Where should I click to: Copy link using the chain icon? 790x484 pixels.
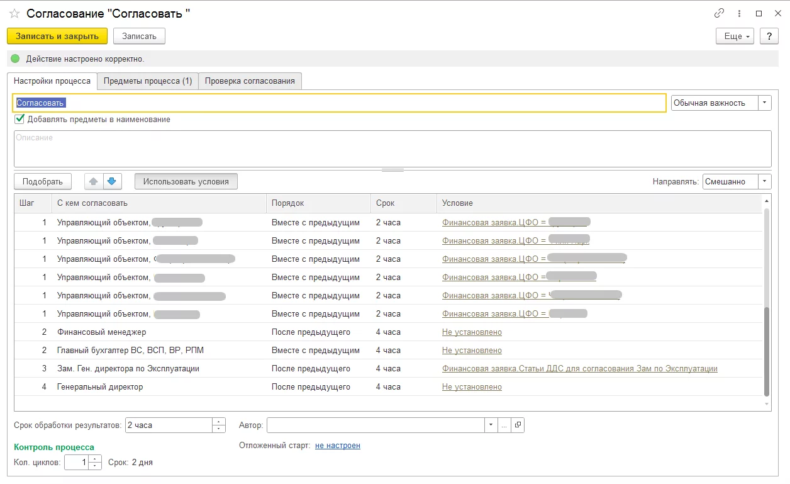tap(719, 13)
